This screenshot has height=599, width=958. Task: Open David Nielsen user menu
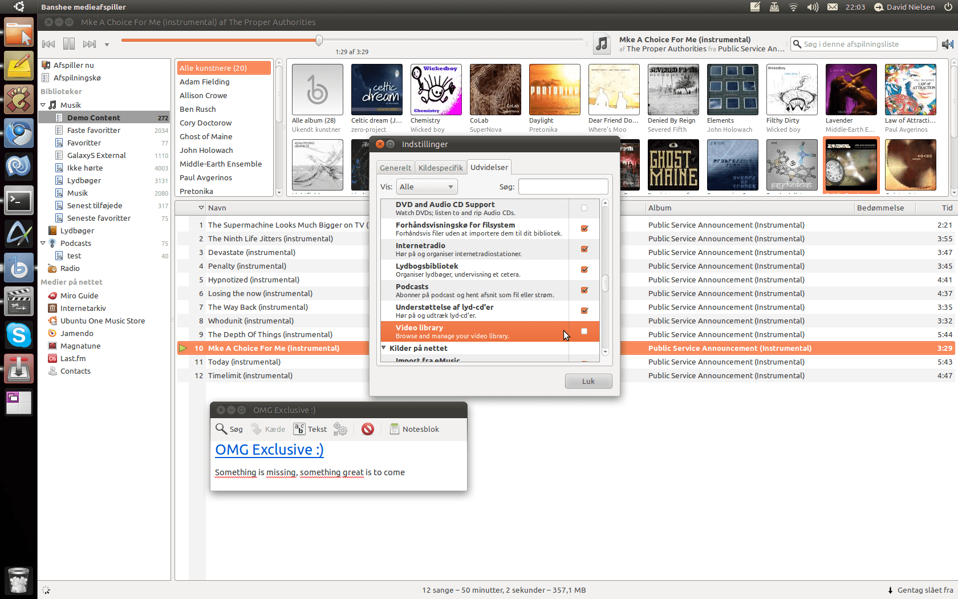[904, 7]
